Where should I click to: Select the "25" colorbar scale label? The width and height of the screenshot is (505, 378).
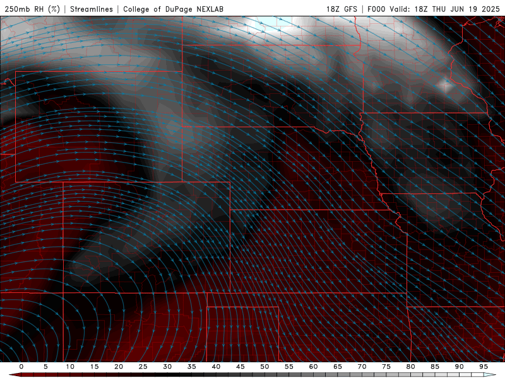click(x=143, y=367)
